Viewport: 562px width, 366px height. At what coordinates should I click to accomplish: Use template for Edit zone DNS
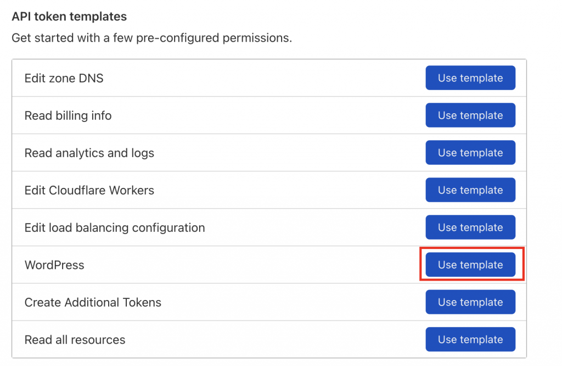pos(470,77)
